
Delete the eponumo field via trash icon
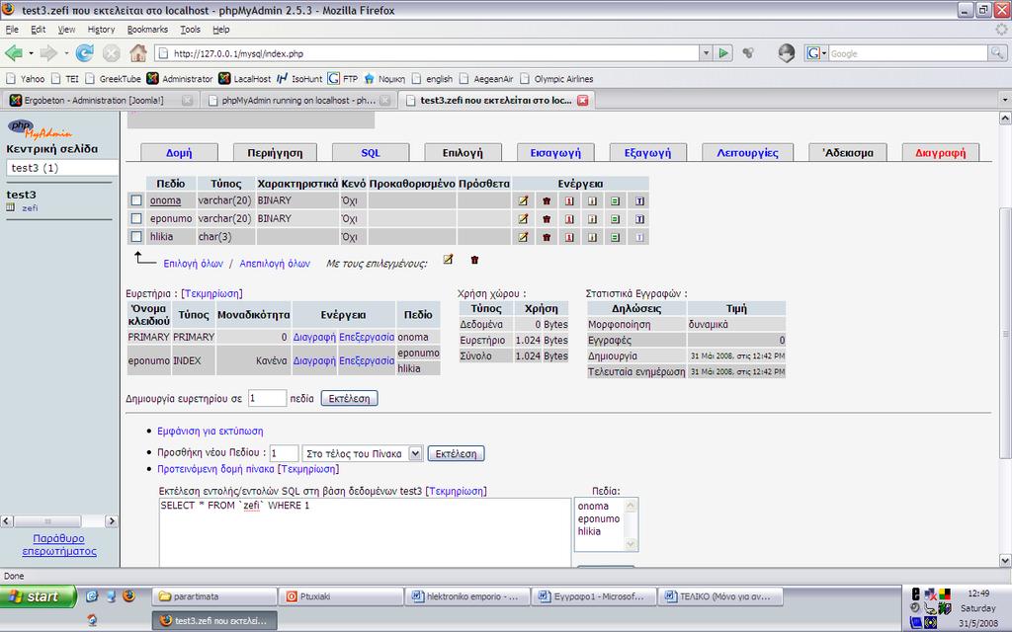[x=547, y=218]
